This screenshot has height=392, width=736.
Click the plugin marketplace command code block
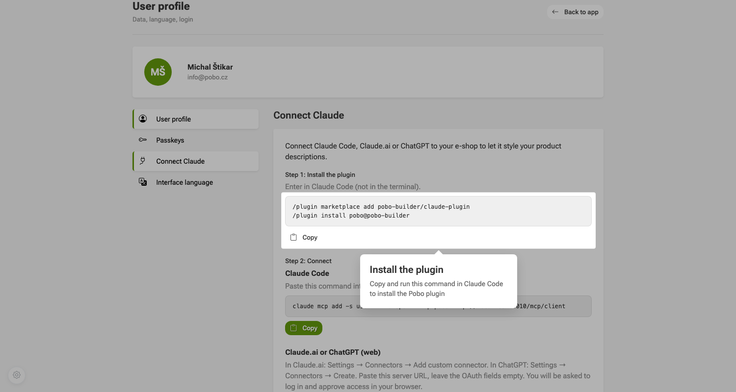pos(438,211)
